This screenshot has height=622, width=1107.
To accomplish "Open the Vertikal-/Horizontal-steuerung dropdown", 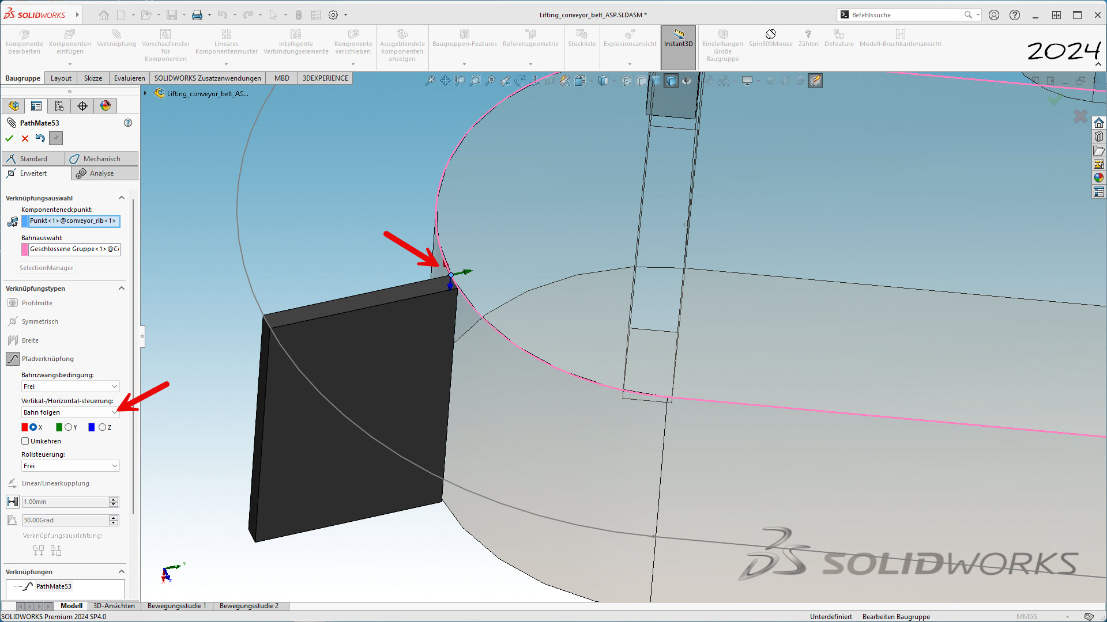I will (x=70, y=412).
